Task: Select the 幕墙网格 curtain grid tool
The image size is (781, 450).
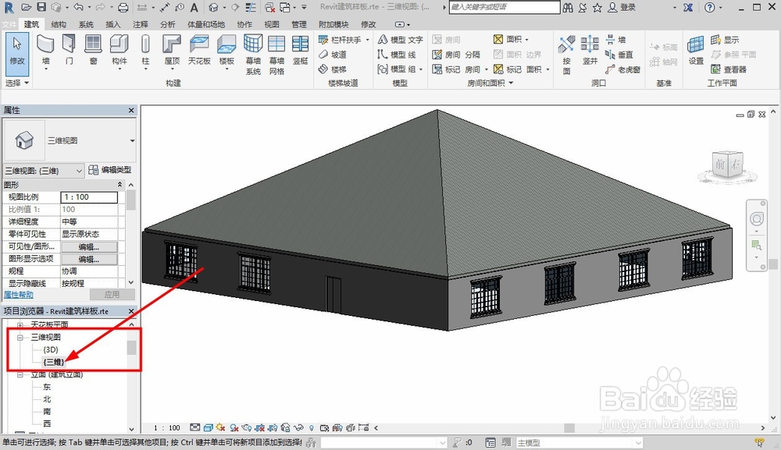Action: (x=276, y=55)
